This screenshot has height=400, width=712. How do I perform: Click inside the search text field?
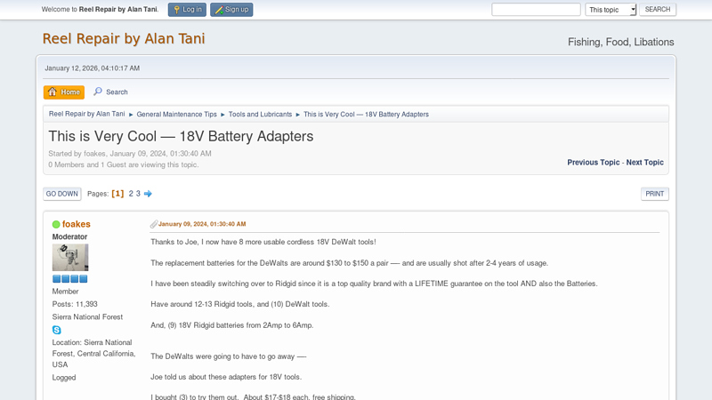click(536, 10)
